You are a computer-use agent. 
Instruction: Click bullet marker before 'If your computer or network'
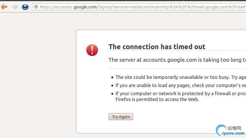[x=112, y=94]
